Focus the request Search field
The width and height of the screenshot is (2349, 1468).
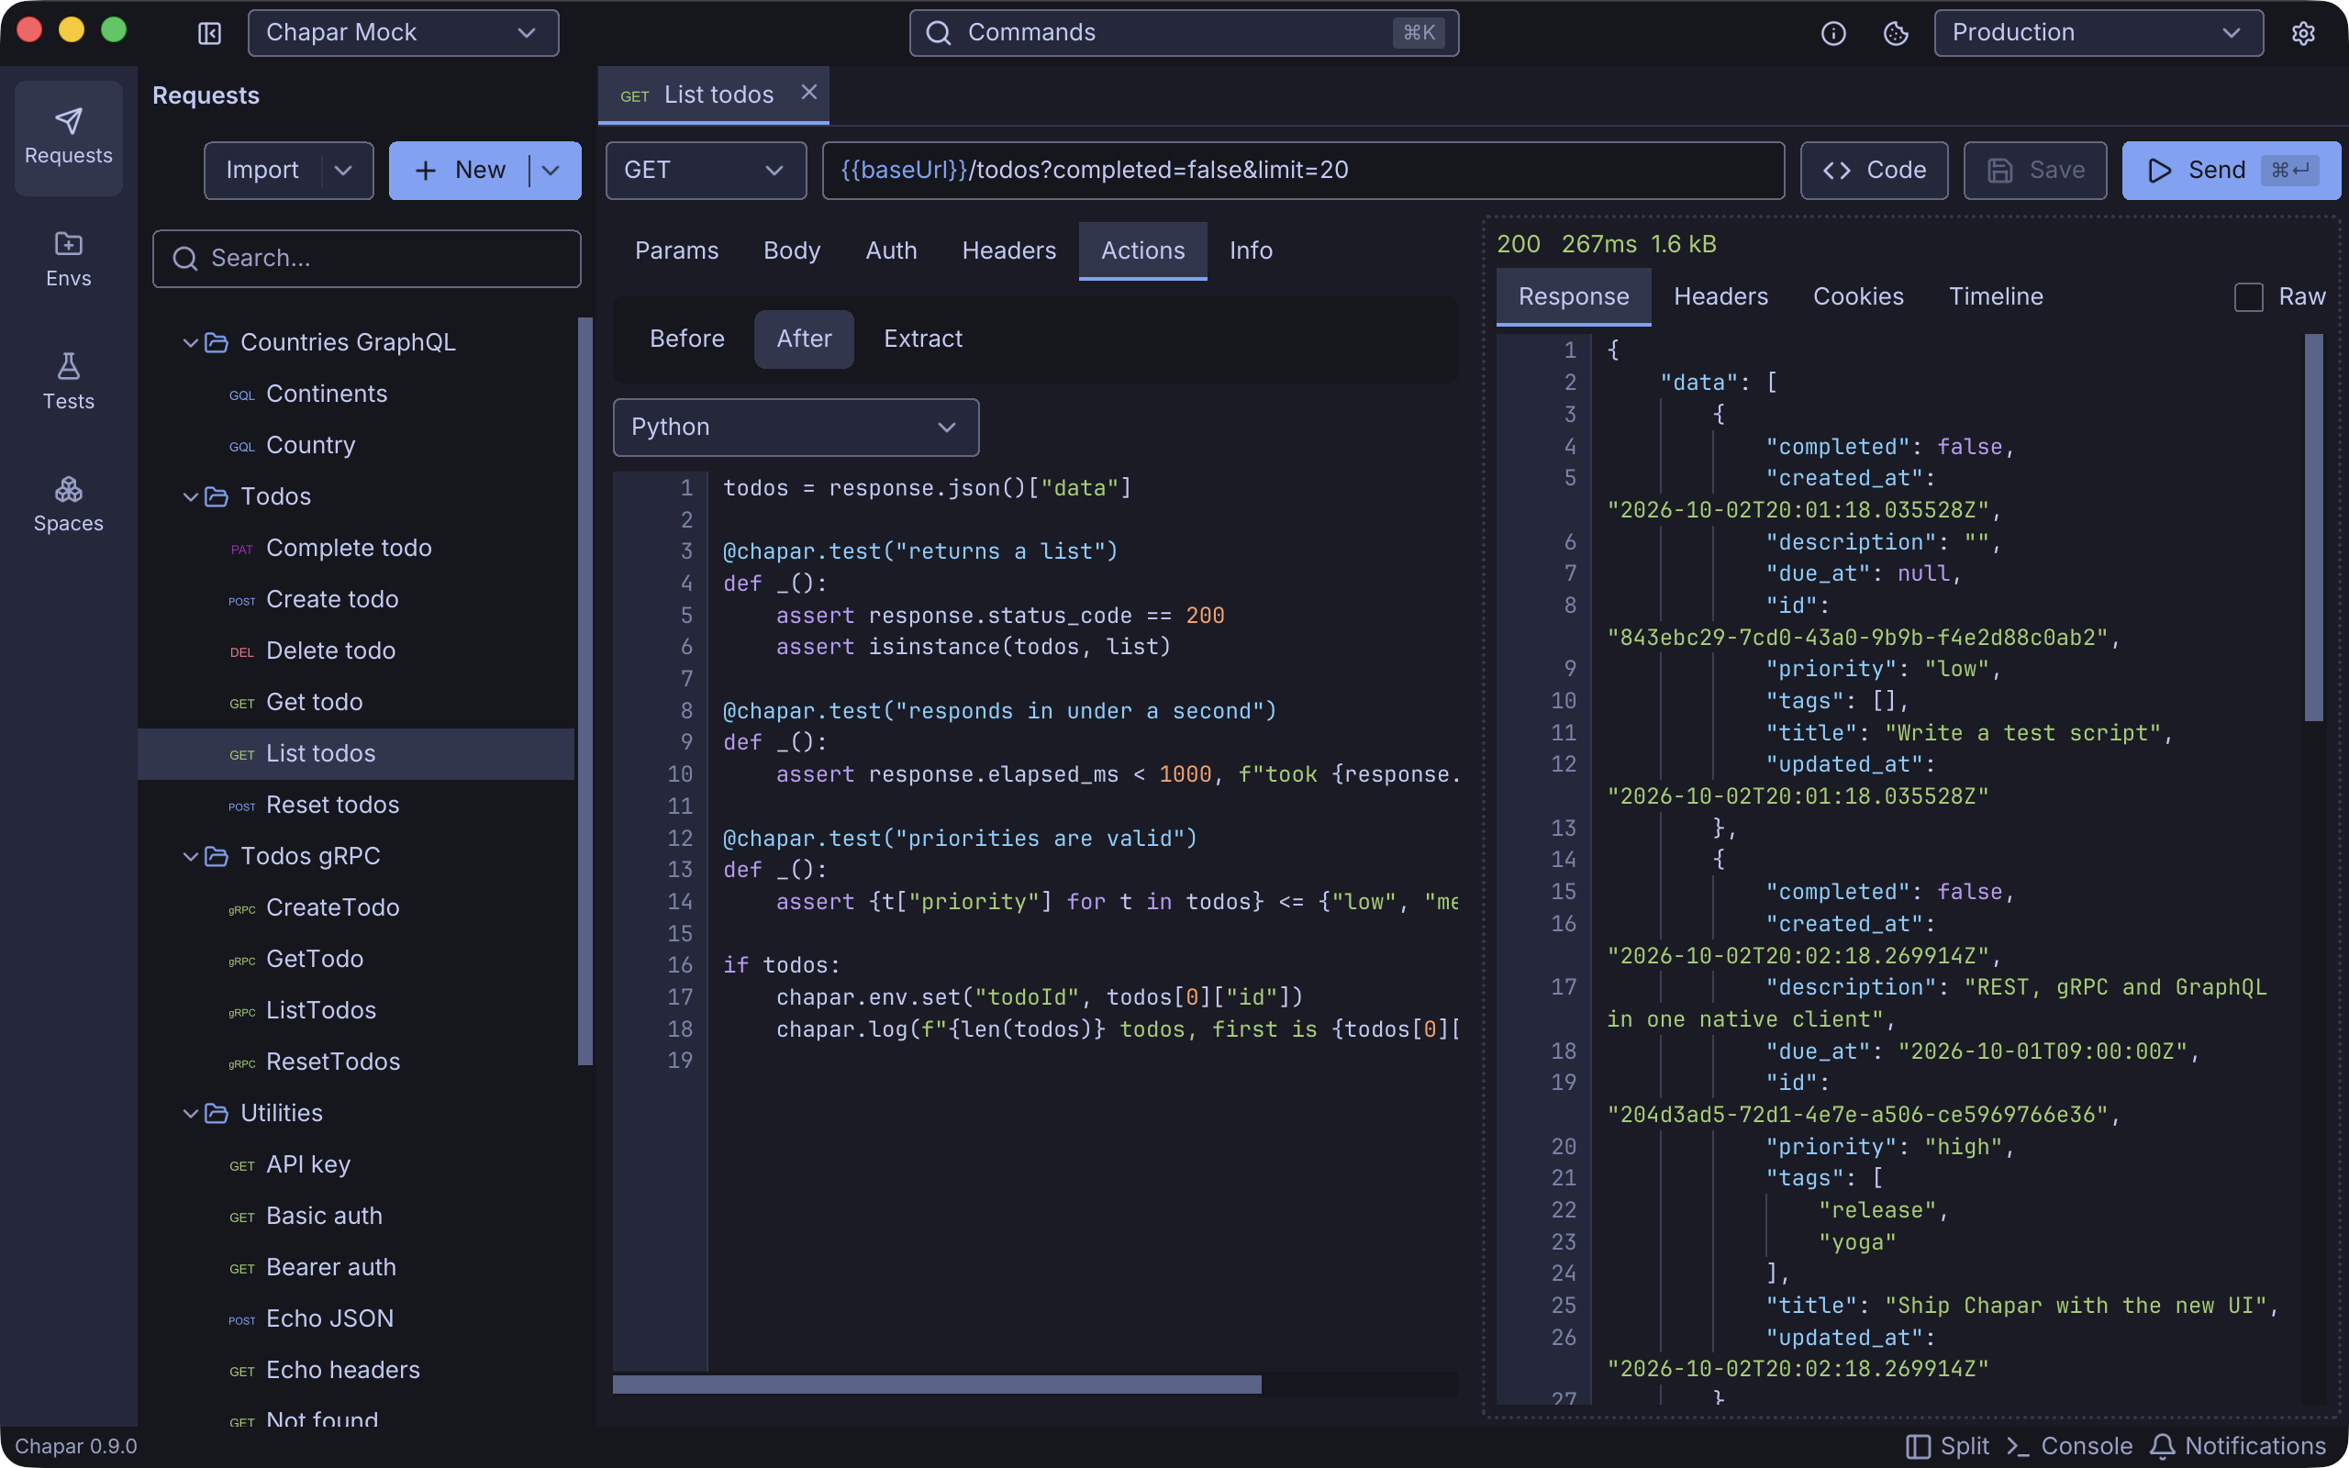click(367, 258)
